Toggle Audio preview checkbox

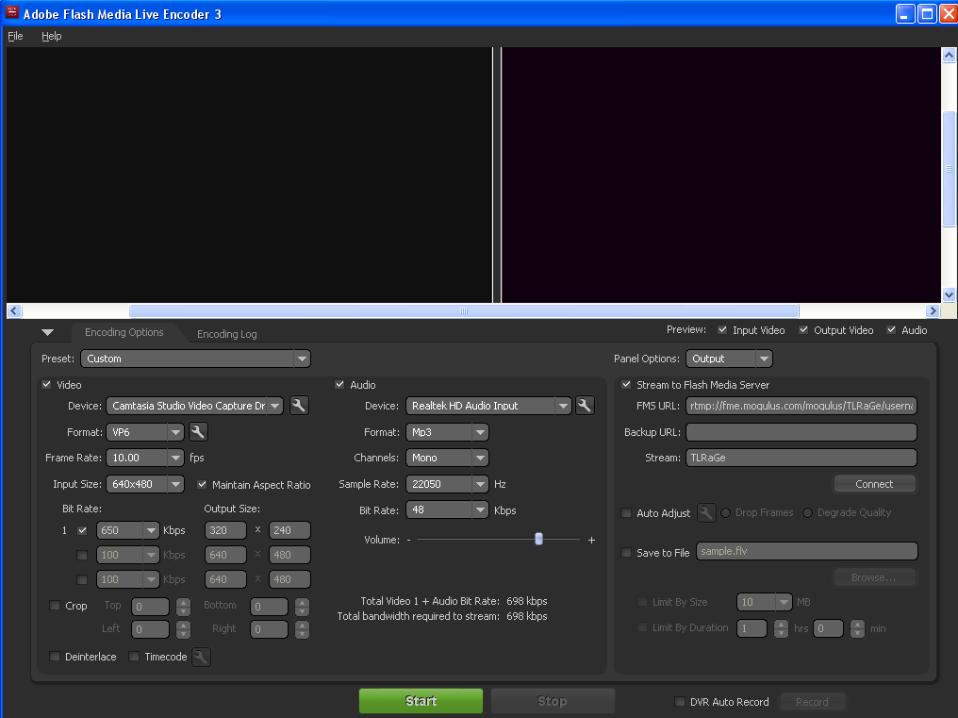891,329
